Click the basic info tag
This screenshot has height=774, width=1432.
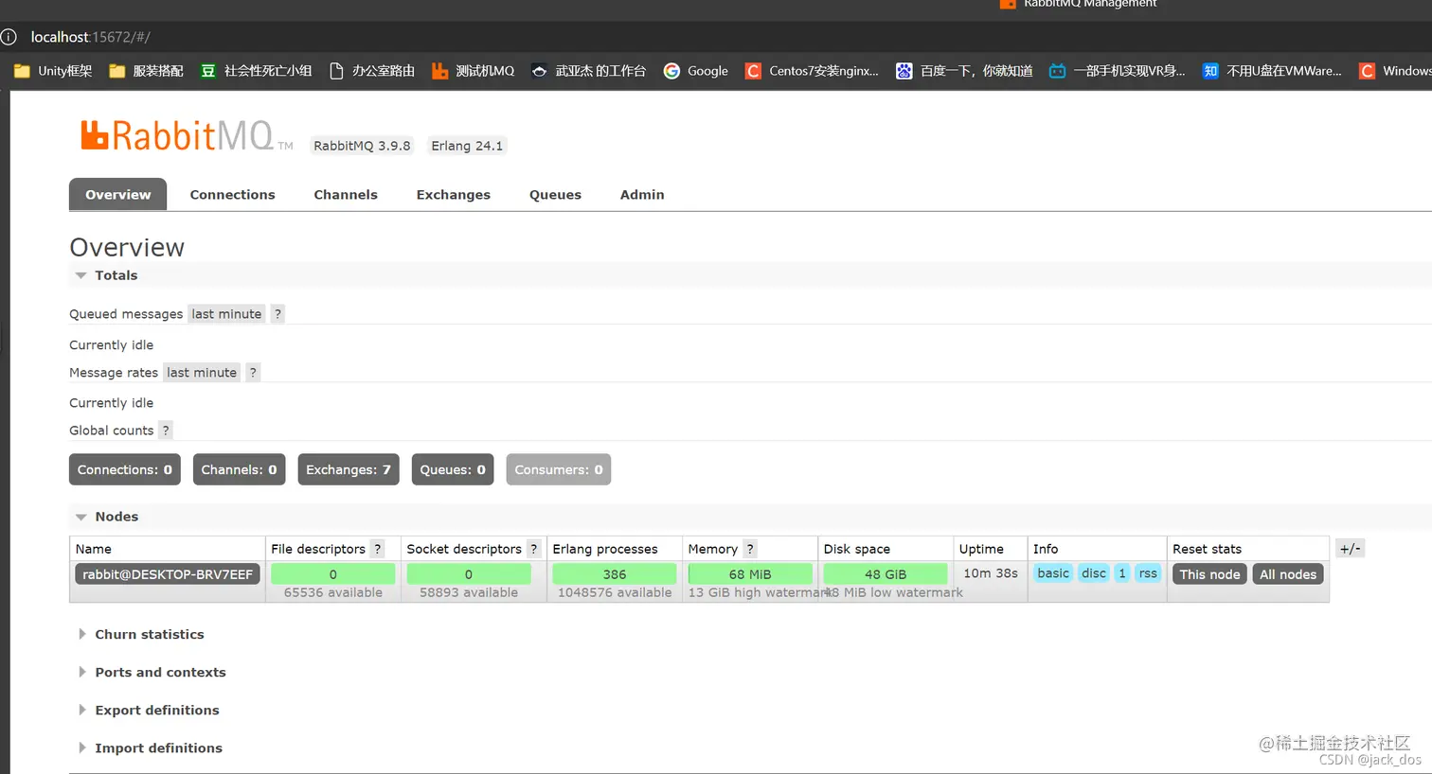(x=1053, y=573)
